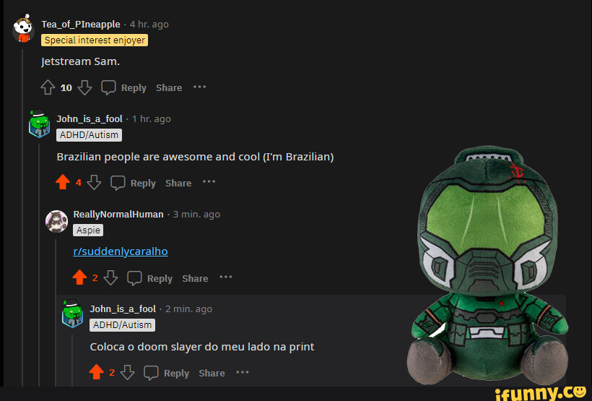Share the Brazilian people are awesome comment

click(178, 184)
